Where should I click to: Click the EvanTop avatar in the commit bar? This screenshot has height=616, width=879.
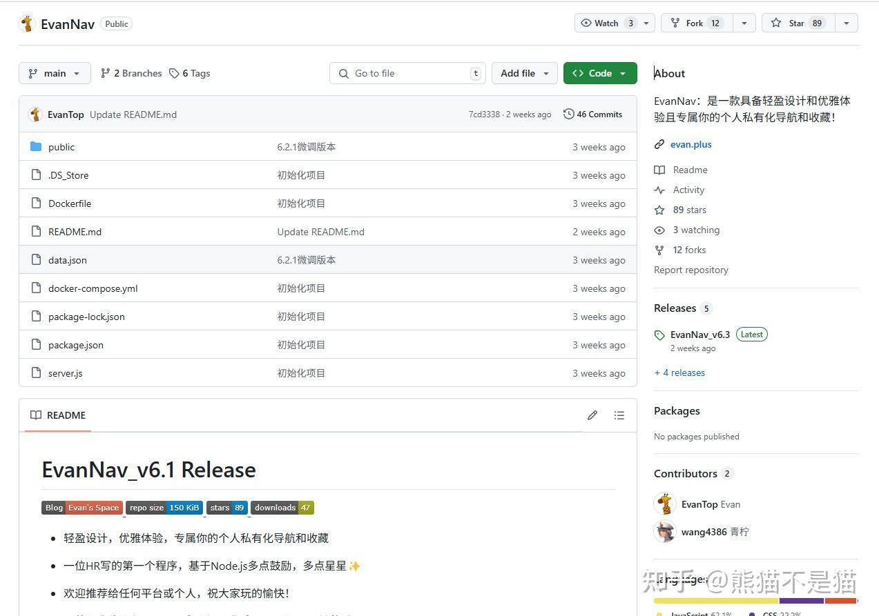click(35, 115)
